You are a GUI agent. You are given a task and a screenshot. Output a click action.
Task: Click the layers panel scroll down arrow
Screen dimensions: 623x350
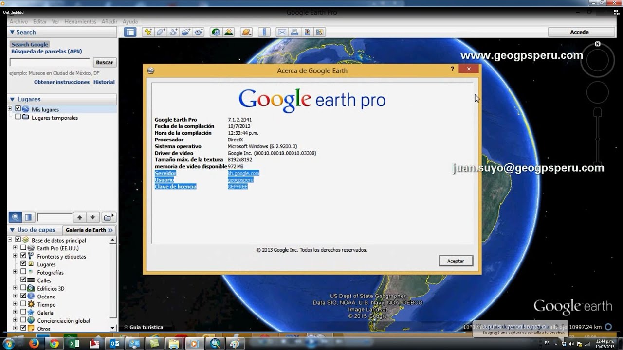(x=113, y=328)
